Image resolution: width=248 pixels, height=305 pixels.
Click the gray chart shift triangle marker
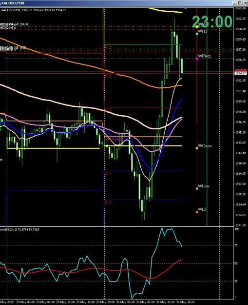click(186, 9)
